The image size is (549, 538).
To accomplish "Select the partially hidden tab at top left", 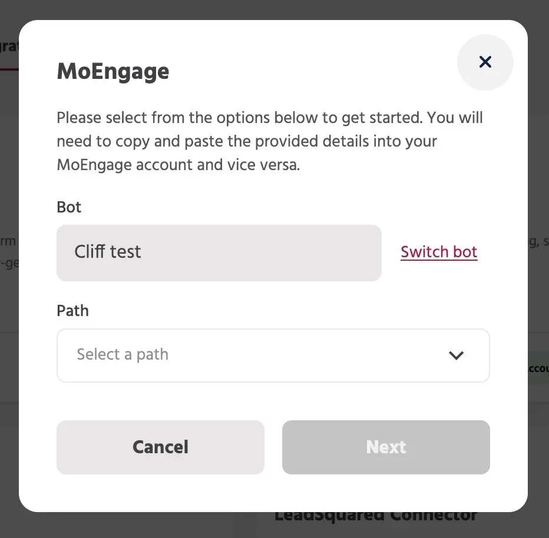I will click(9, 47).
